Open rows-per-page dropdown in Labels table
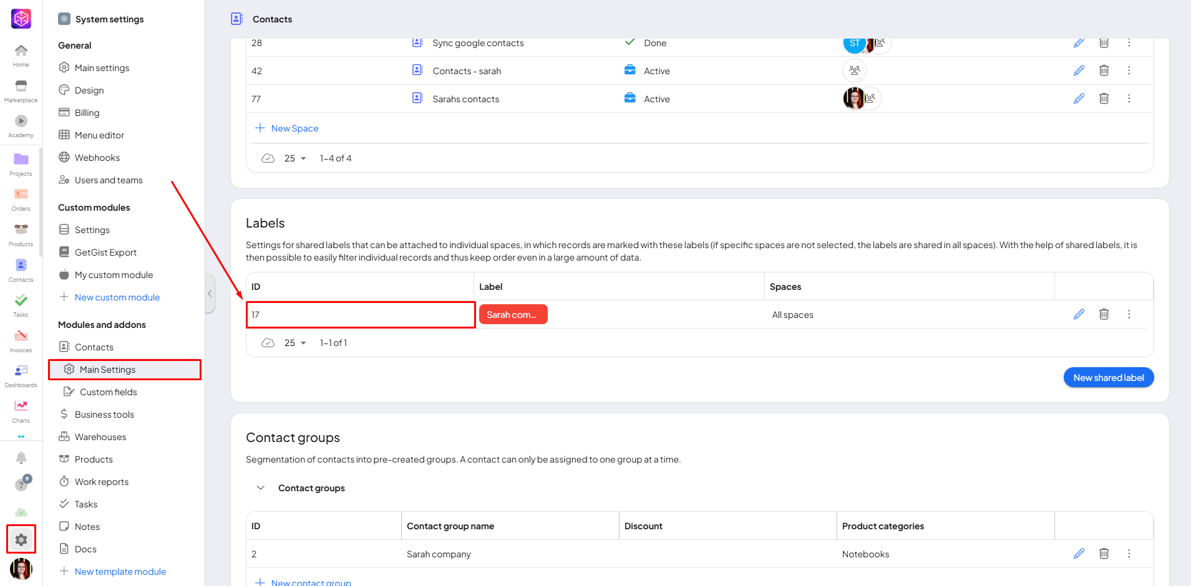Image resolution: width=1191 pixels, height=586 pixels. (x=295, y=343)
